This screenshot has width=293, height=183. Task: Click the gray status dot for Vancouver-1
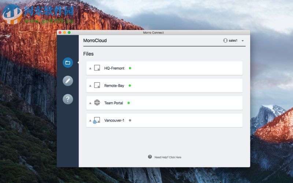(x=130, y=120)
